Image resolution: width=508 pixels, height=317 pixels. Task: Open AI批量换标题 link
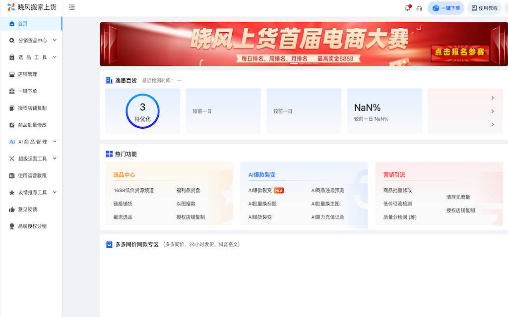(262, 204)
